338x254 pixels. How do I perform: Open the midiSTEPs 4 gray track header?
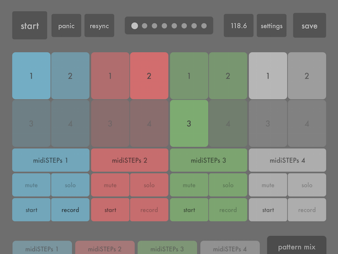pyautogui.click(x=287, y=160)
